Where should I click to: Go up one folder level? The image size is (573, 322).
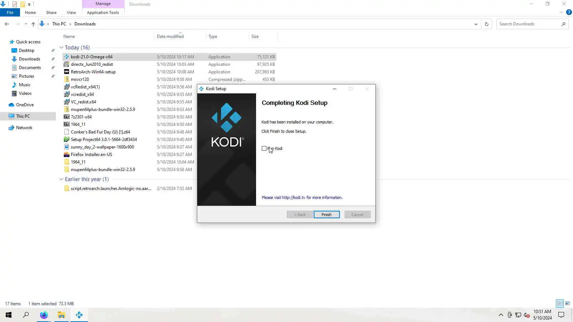[x=33, y=24]
